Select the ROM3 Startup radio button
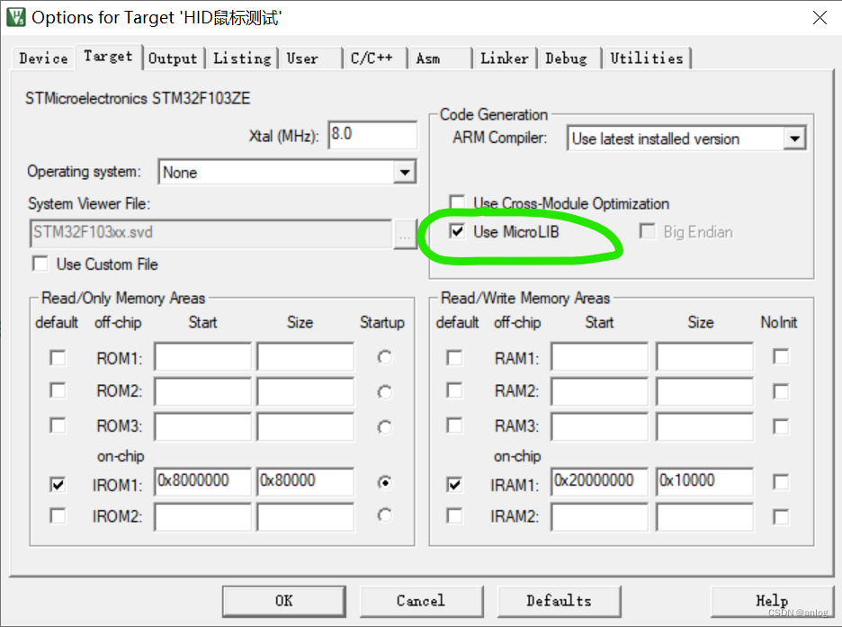 (x=384, y=426)
